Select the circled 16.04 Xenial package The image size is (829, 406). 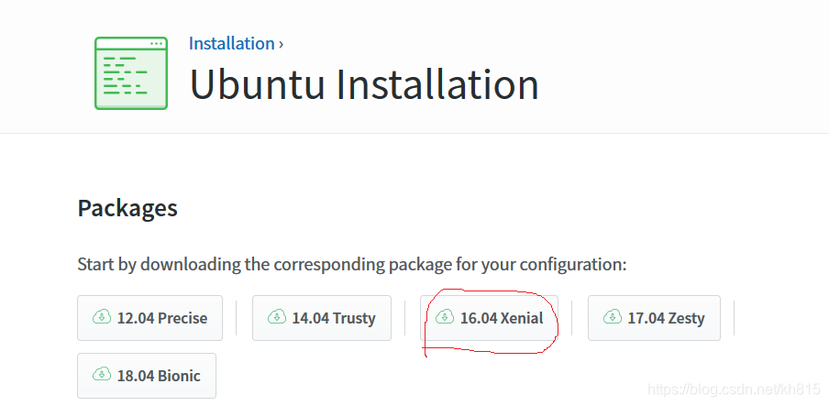(x=489, y=318)
